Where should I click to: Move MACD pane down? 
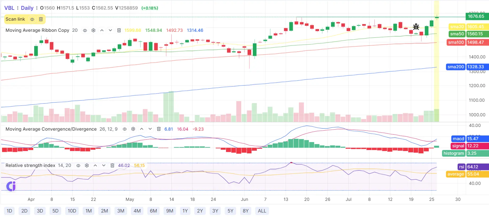click(150, 129)
